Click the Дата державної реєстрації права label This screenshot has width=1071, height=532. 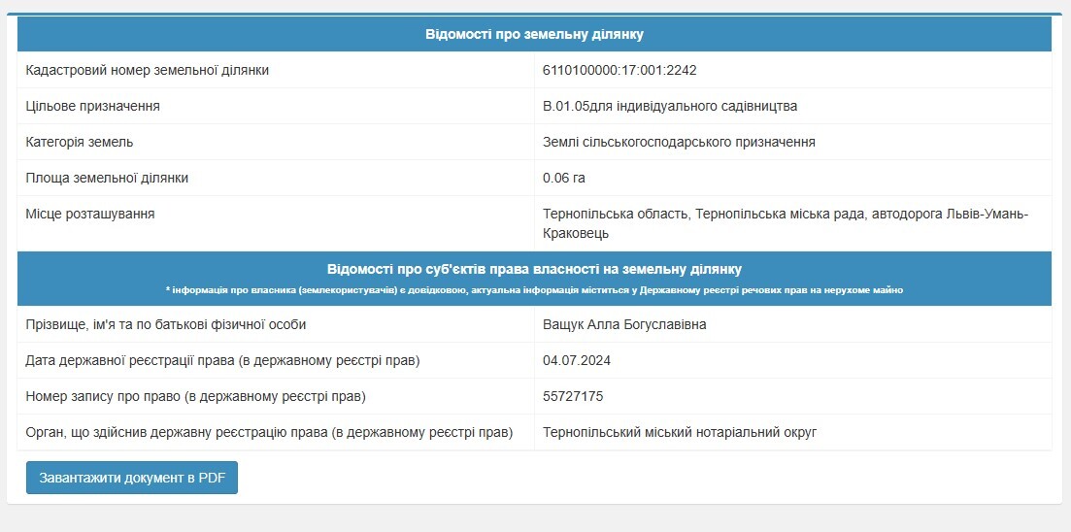pos(222,360)
